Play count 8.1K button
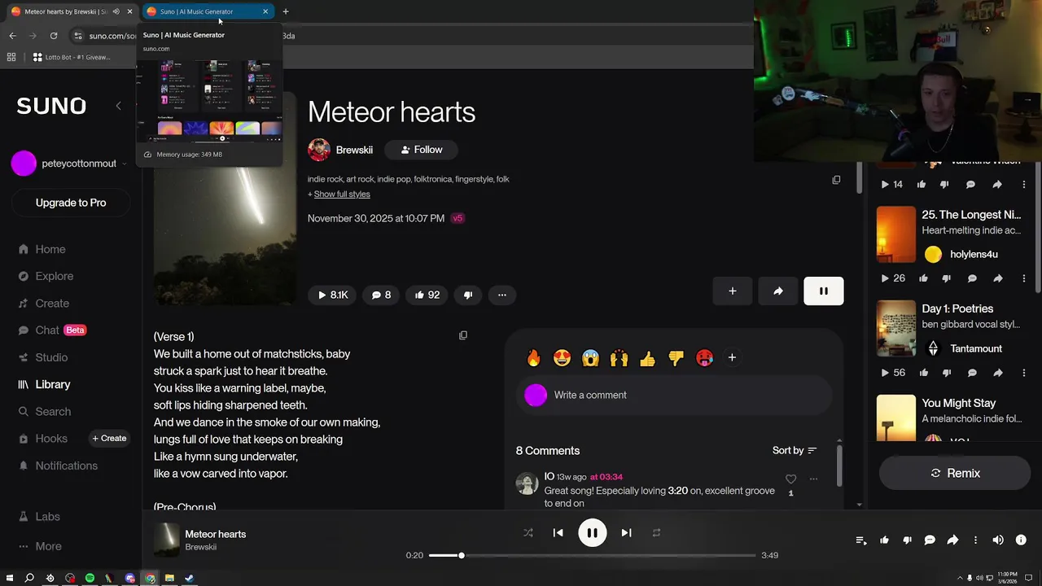Screen dimensions: 1042x586 click(332, 295)
